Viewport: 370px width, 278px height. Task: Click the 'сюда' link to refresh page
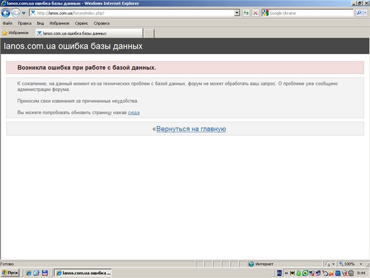point(134,112)
